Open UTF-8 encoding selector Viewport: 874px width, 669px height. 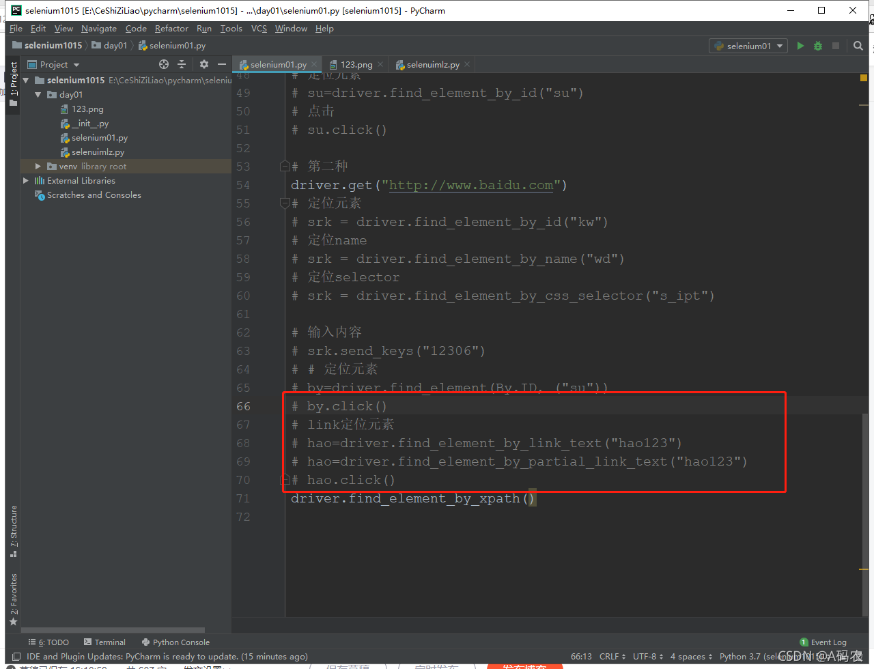pos(648,657)
